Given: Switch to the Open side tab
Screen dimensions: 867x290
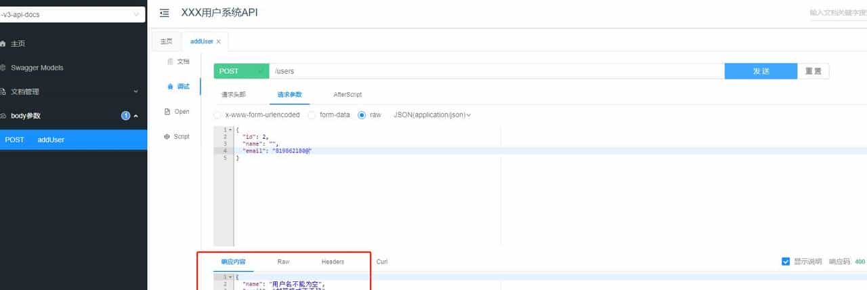Looking at the screenshot, I should [177, 112].
